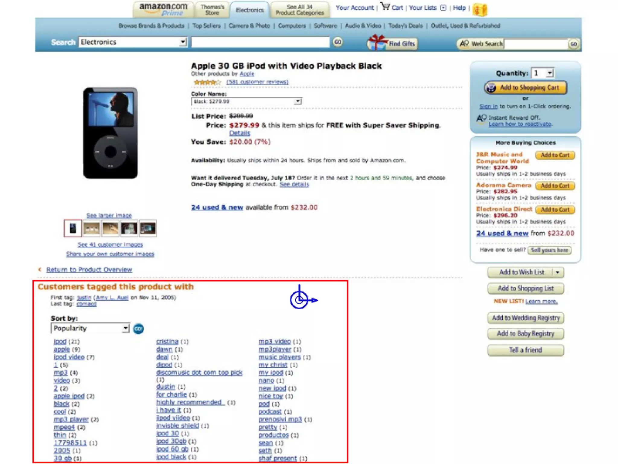Click Add to Shopping Cart button

pyautogui.click(x=525, y=88)
